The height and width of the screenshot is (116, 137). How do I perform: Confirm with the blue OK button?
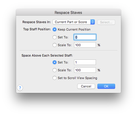coord(106,86)
